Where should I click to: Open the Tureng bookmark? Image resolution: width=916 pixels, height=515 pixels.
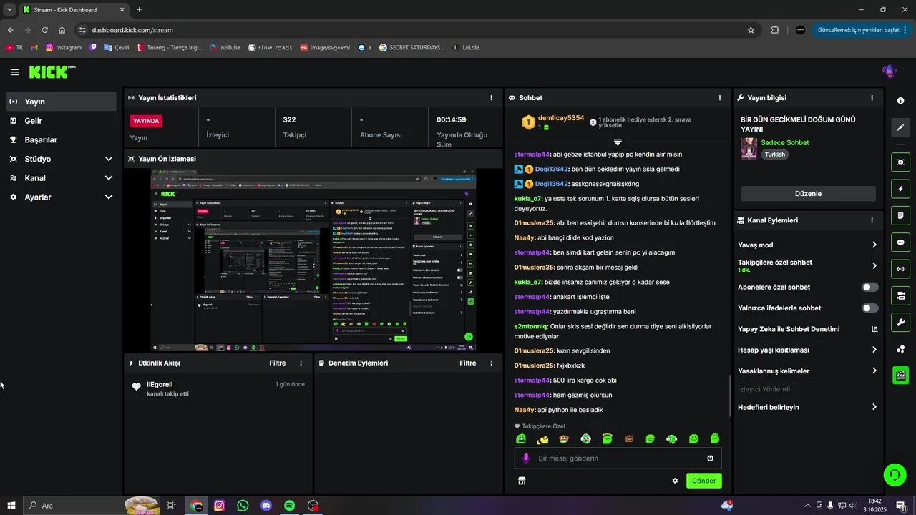point(169,48)
